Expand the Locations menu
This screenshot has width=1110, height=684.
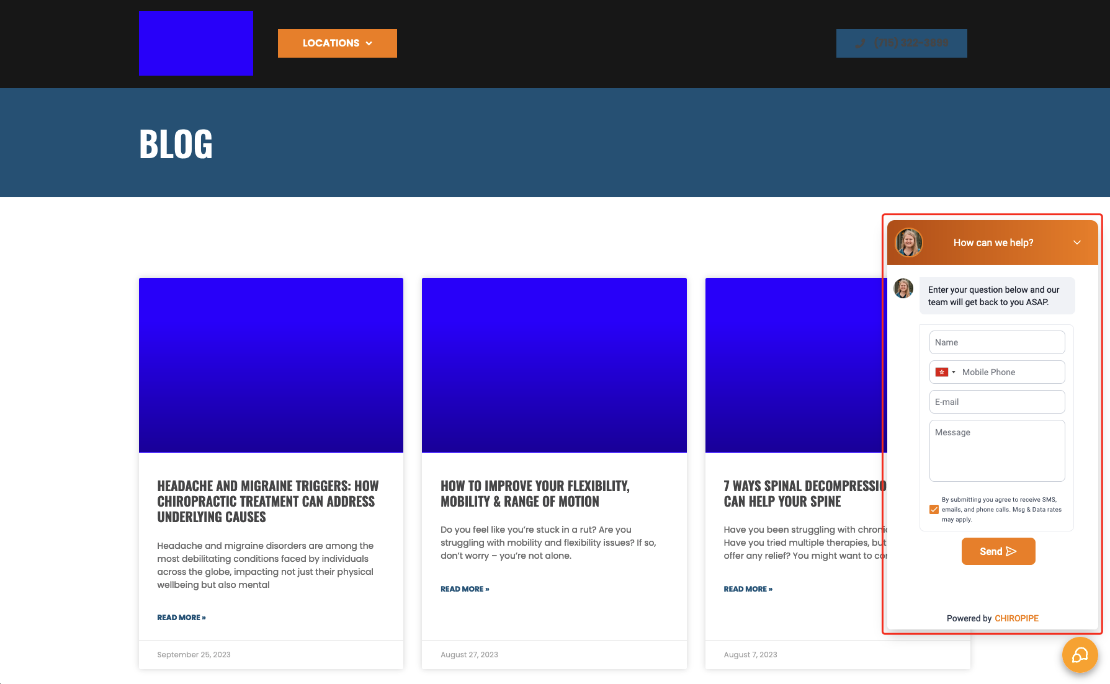click(337, 43)
